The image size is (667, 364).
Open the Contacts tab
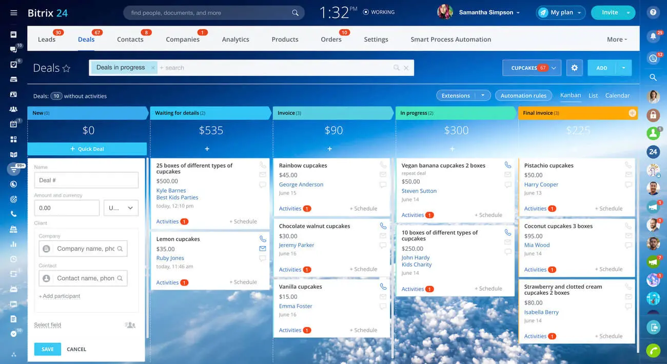tap(130, 39)
